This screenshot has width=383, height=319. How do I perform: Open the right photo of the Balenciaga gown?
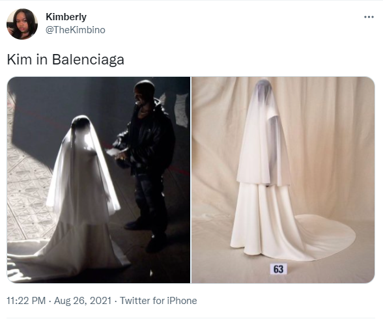[283, 180]
